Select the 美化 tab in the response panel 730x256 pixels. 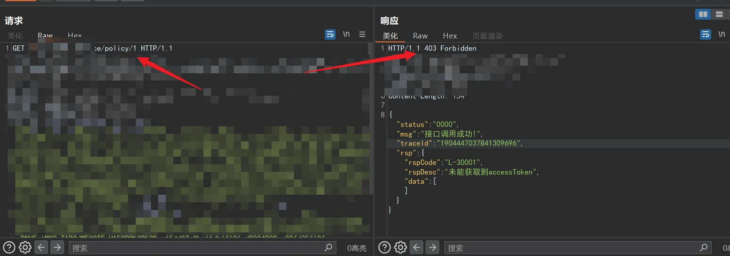pos(390,36)
